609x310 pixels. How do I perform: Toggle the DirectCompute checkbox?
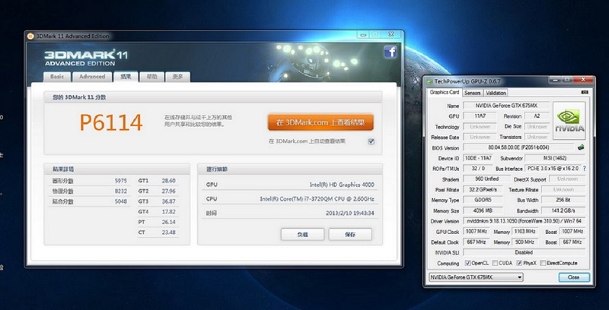click(543, 263)
